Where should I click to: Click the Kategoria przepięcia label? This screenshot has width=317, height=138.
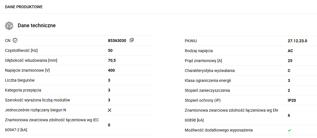[23, 90]
